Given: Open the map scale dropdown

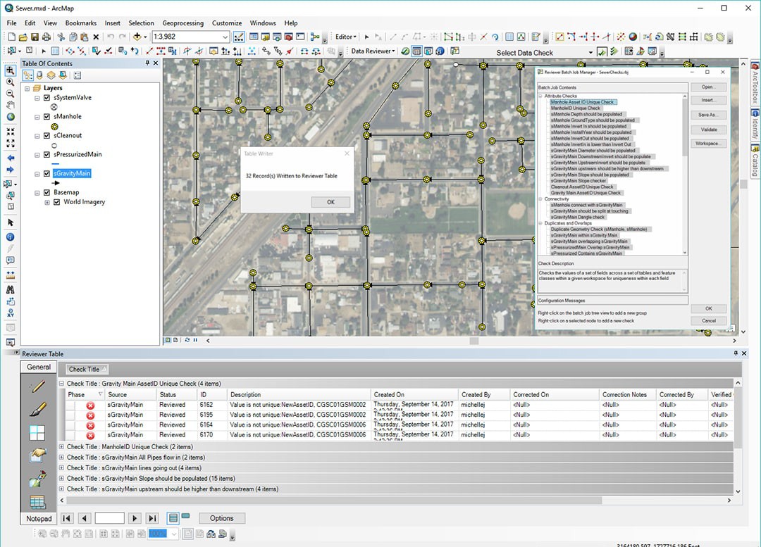Looking at the screenshot, I should pos(225,37).
